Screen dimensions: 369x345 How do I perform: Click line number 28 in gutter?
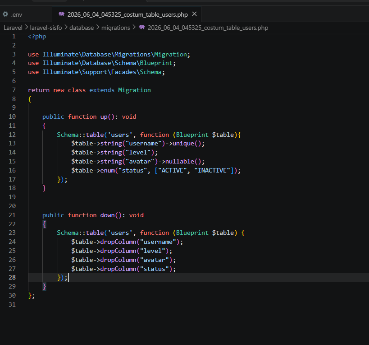pos(12,277)
